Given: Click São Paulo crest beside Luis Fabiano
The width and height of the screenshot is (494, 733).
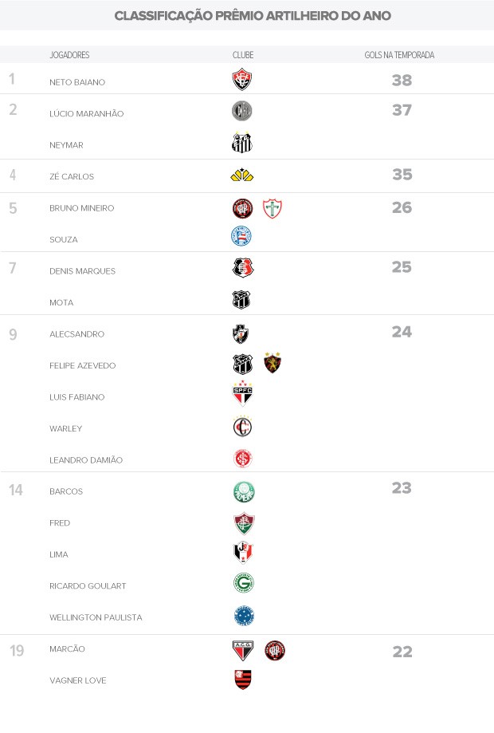Looking at the screenshot, I should pyautogui.click(x=242, y=395).
